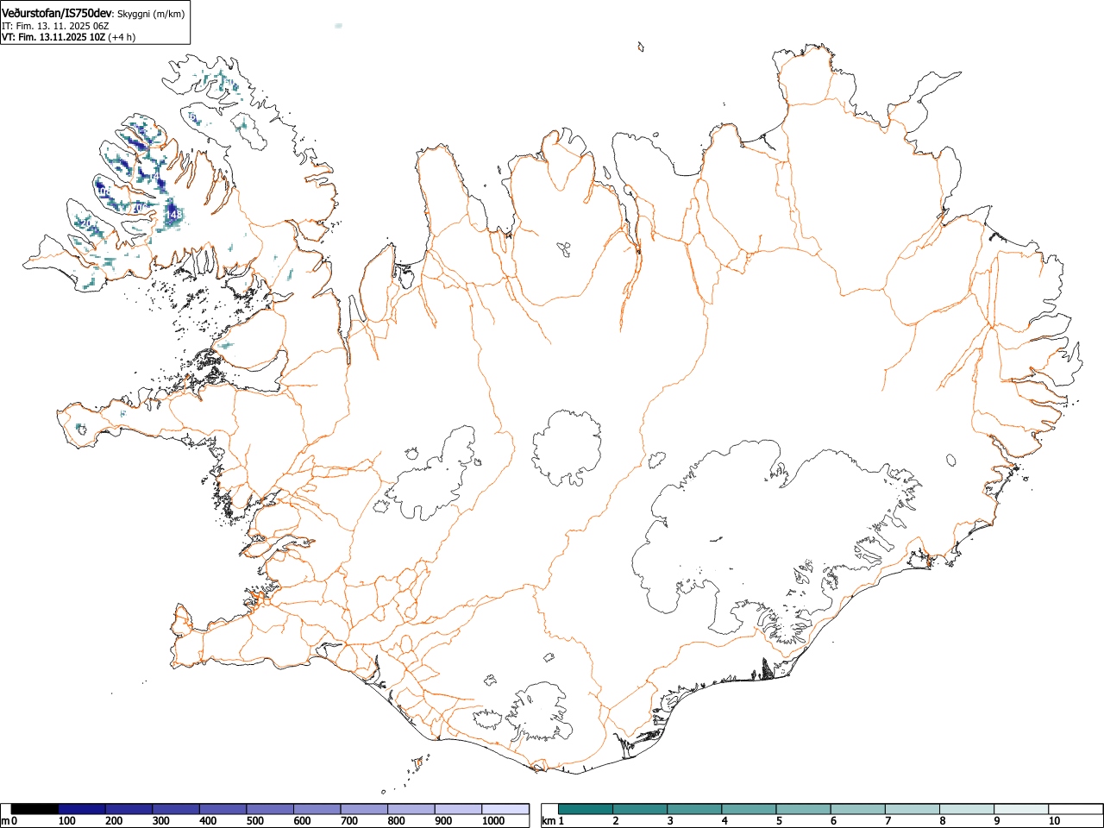Click the dark teal 1–2 km legend swatch
Image resolution: width=1104 pixels, height=828 pixels.
click(x=586, y=809)
